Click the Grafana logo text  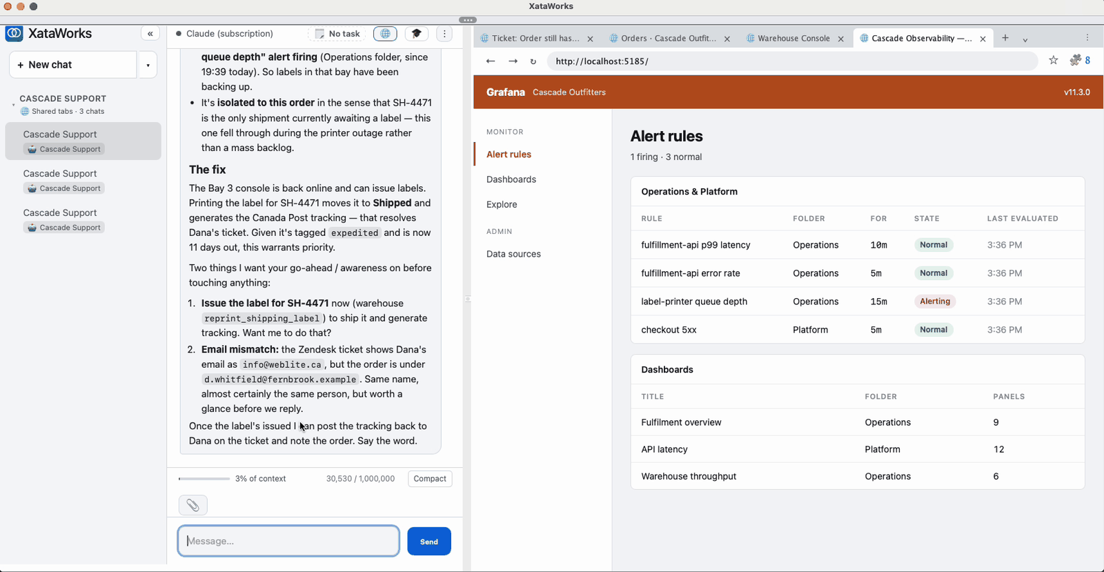[x=506, y=92]
